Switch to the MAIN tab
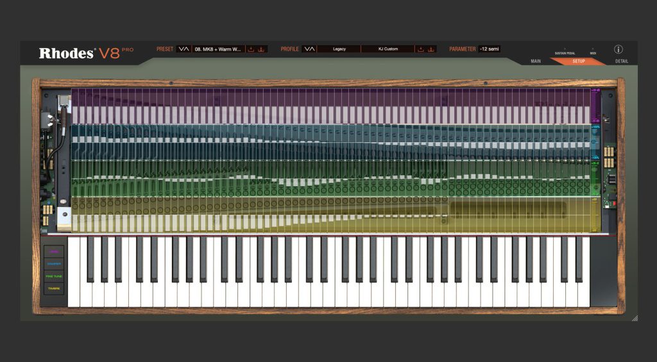The width and height of the screenshot is (657, 362). point(536,61)
